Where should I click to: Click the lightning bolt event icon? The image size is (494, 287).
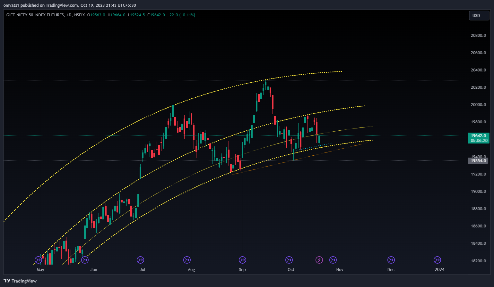[x=319, y=260]
